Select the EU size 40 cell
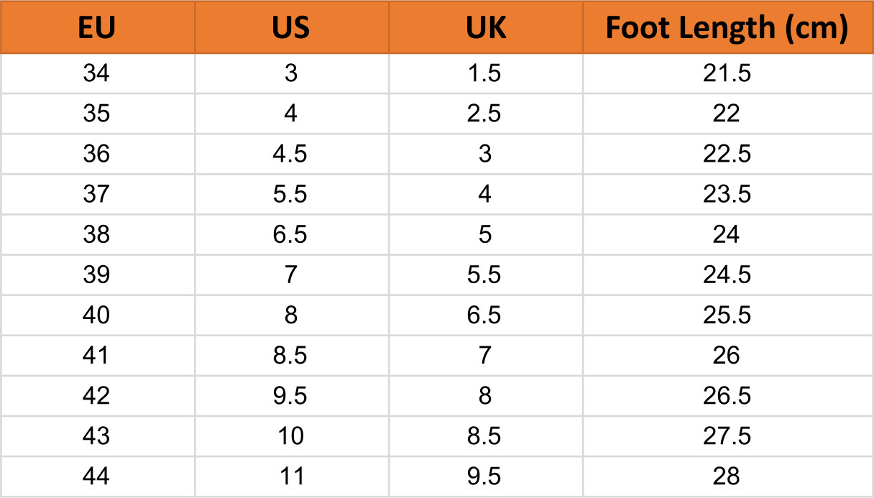The width and height of the screenshot is (874, 498). [x=97, y=315]
